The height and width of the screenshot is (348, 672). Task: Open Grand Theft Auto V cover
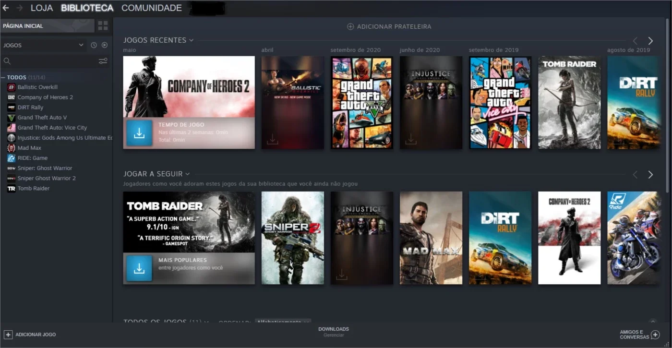[362, 102]
